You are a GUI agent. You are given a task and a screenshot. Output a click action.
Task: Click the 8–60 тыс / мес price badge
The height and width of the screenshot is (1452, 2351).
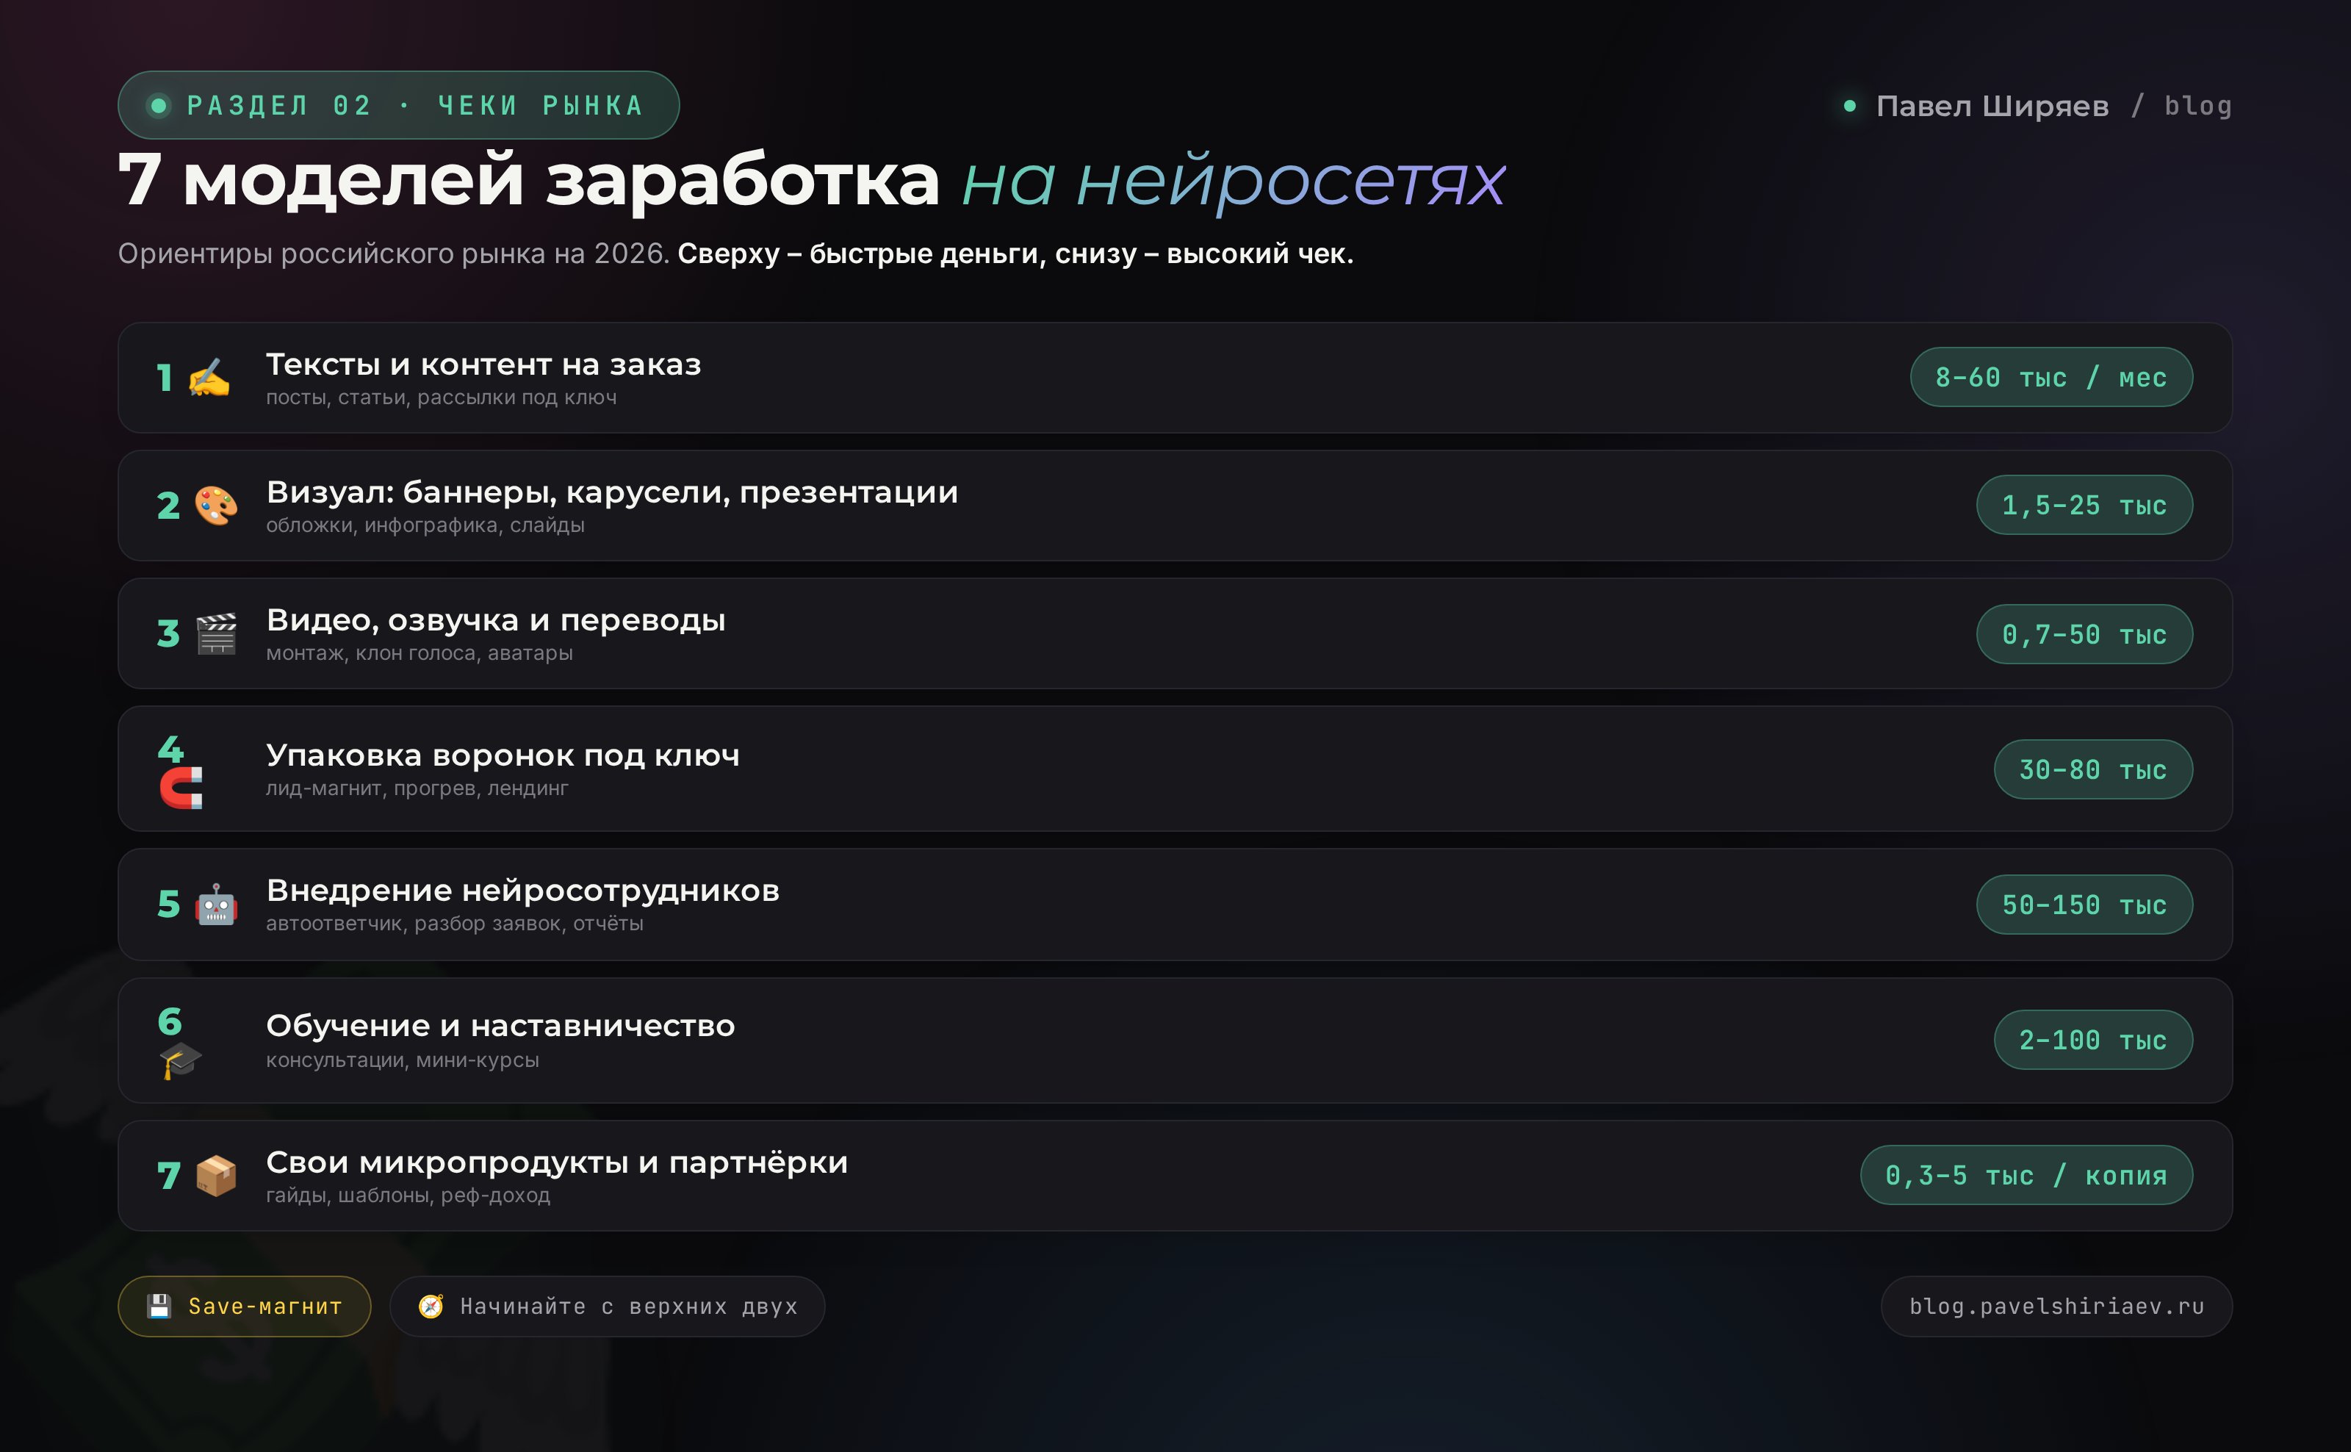(2051, 378)
